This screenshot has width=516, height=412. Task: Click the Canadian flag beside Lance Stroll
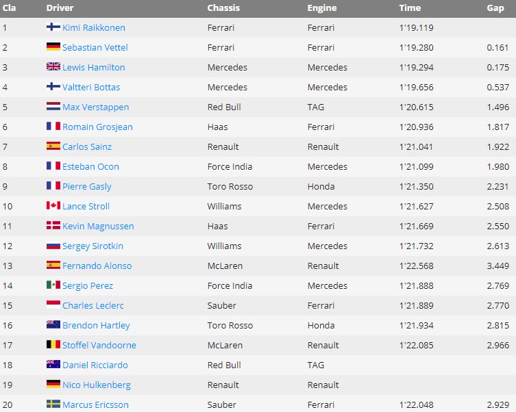click(x=53, y=205)
